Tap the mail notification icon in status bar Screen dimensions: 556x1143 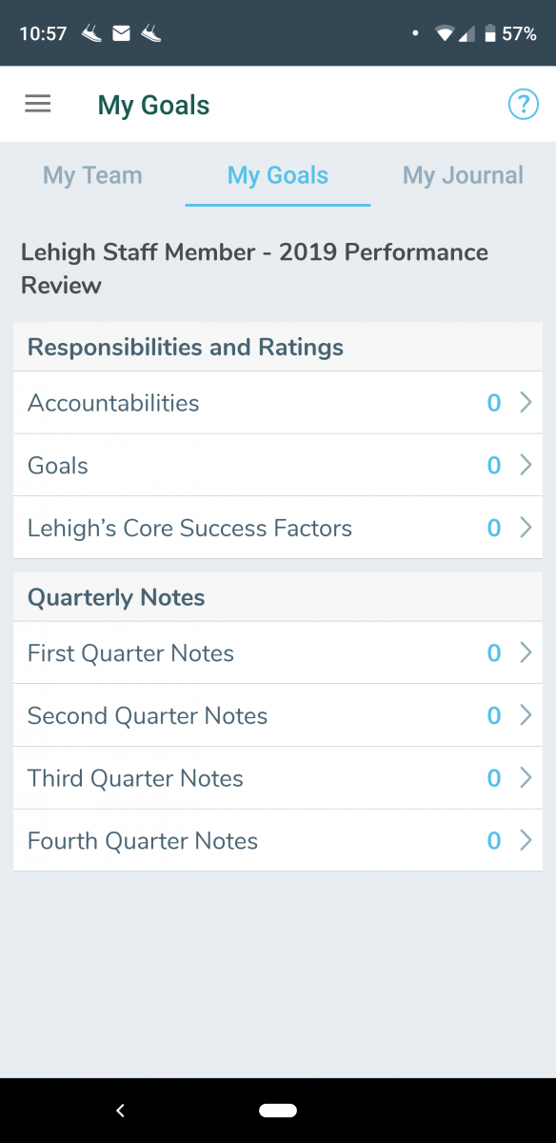[121, 33]
